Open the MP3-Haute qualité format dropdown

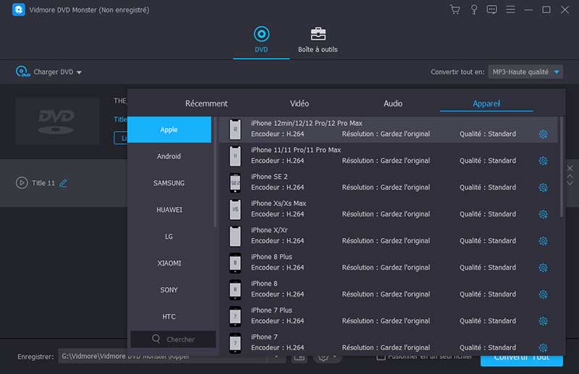[525, 72]
